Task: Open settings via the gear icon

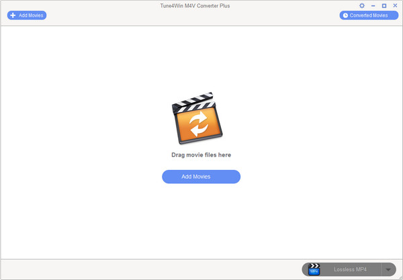Action: click(x=362, y=5)
